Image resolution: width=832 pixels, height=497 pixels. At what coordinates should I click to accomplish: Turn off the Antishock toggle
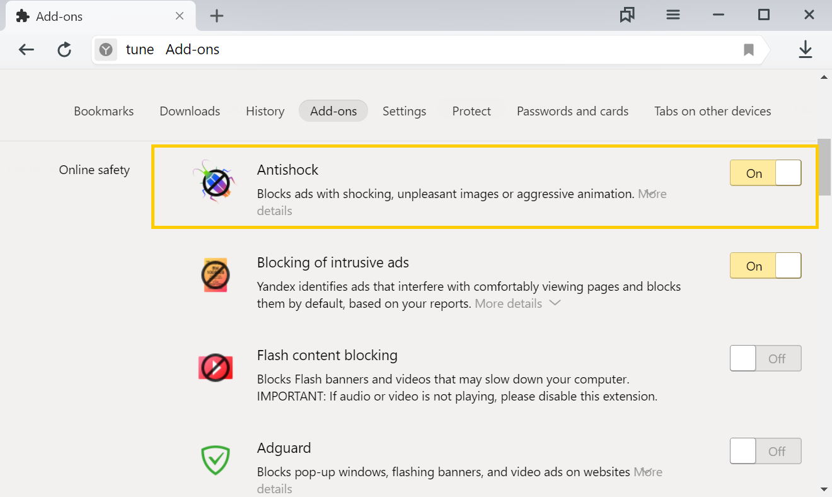point(765,173)
